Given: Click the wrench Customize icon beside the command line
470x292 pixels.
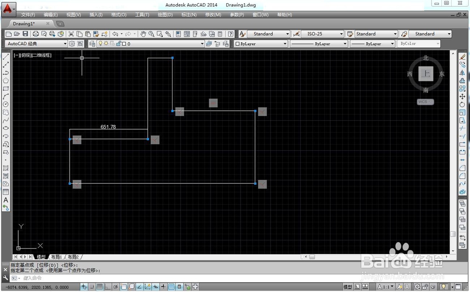Looking at the screenshot, I should [x=5, y=277].
